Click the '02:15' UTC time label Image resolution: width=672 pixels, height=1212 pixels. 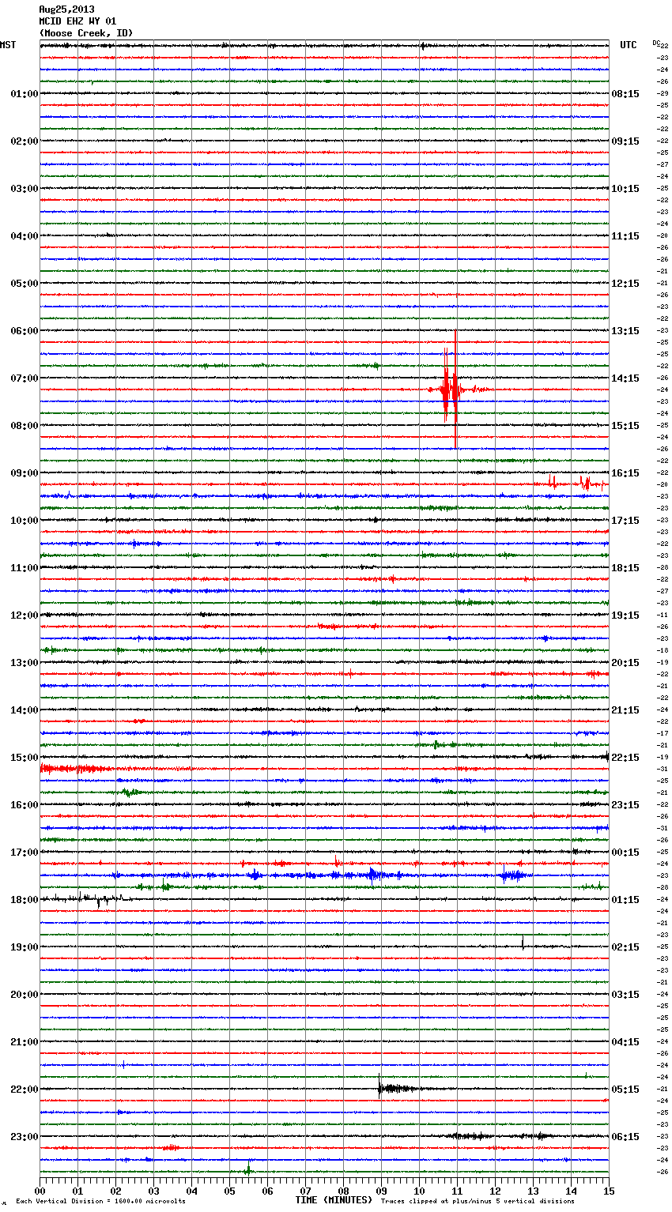coord(625,947)
